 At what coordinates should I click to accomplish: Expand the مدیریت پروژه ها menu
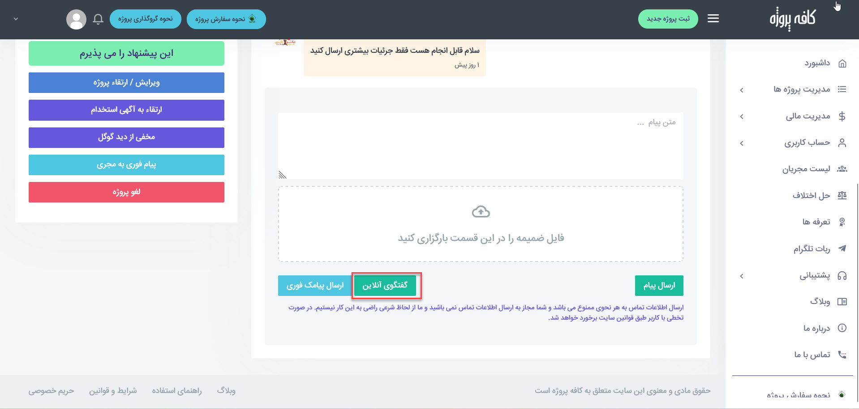(x=806, y=89)
